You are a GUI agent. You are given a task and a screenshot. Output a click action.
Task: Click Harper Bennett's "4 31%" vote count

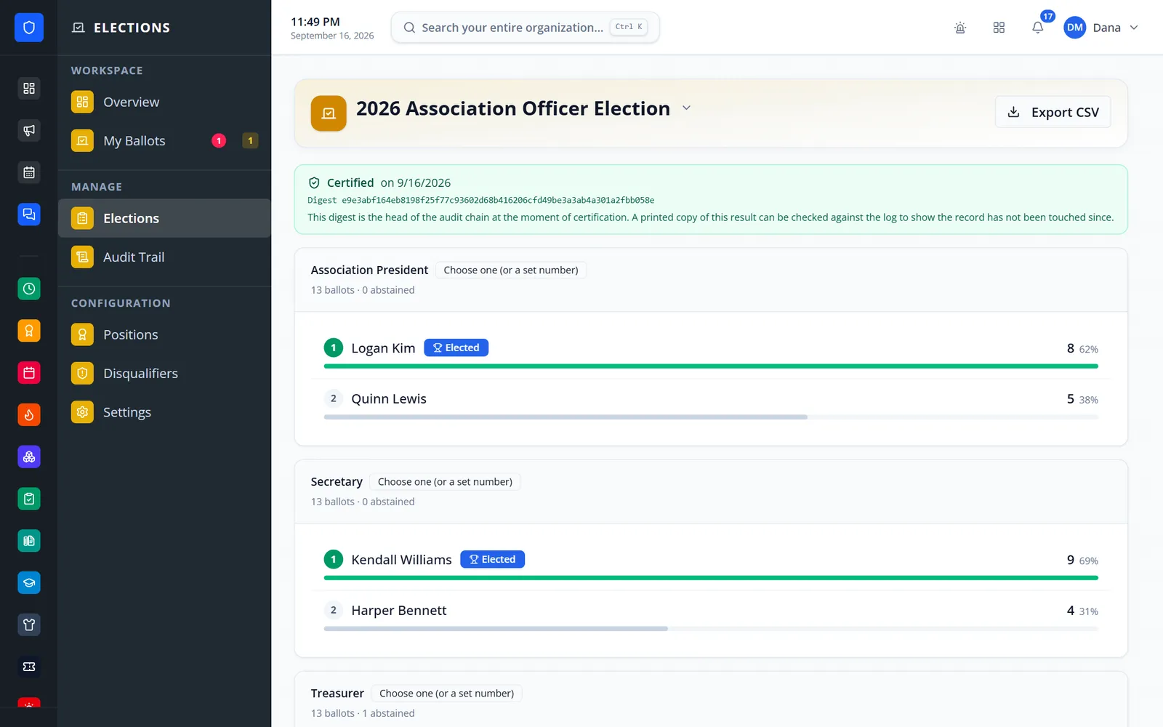[x=1082, y=611]
